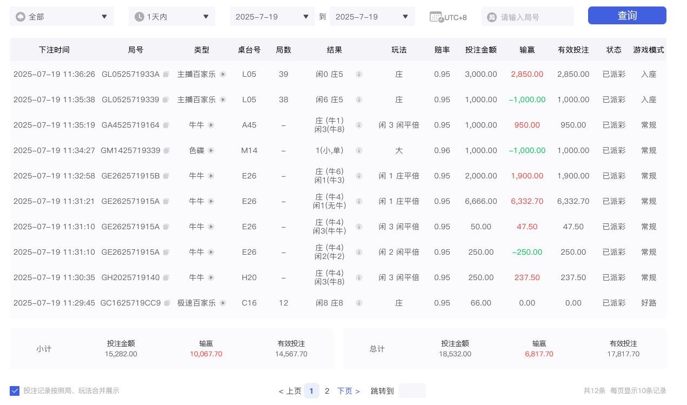Copy round number GM1425719339
687x405 pixels.
(166, 151)
